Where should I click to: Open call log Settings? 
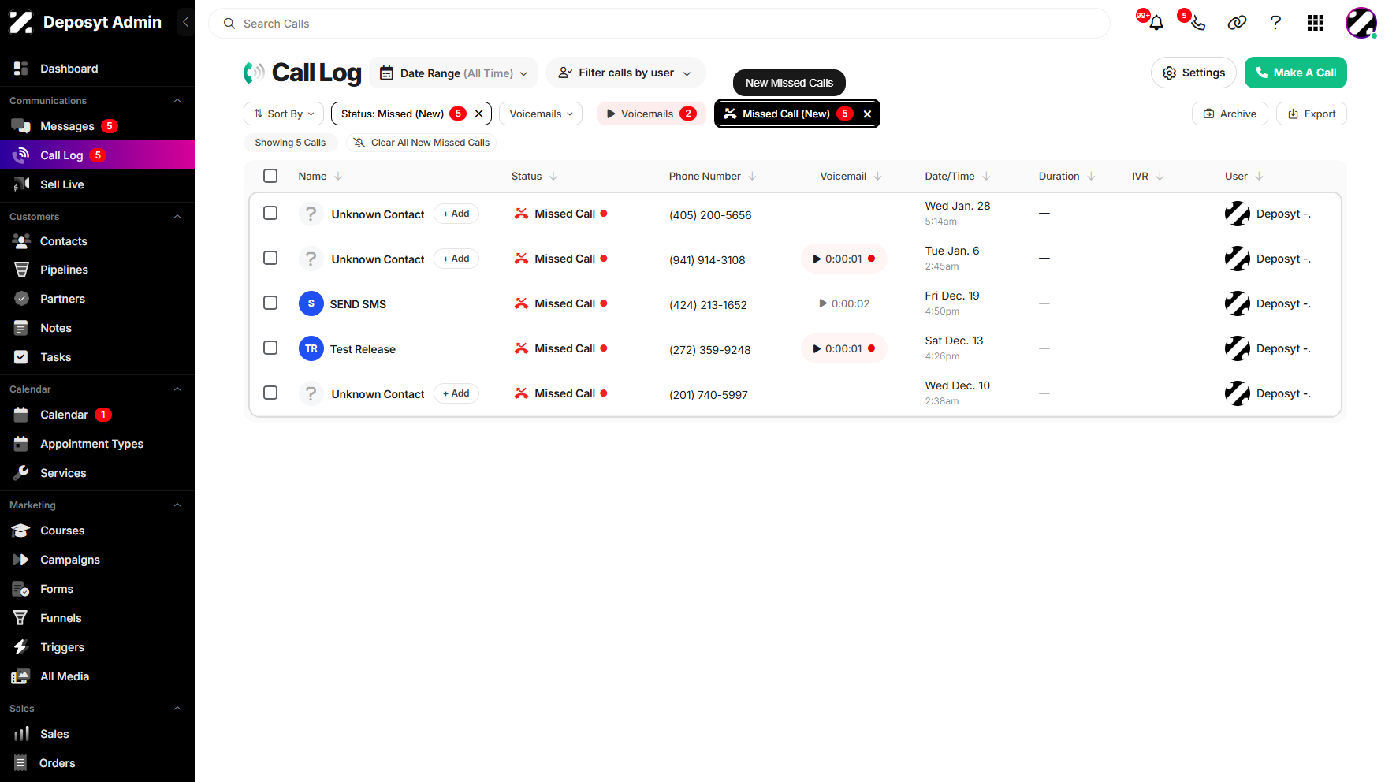pyautogui.click(x=1193, y=73)
